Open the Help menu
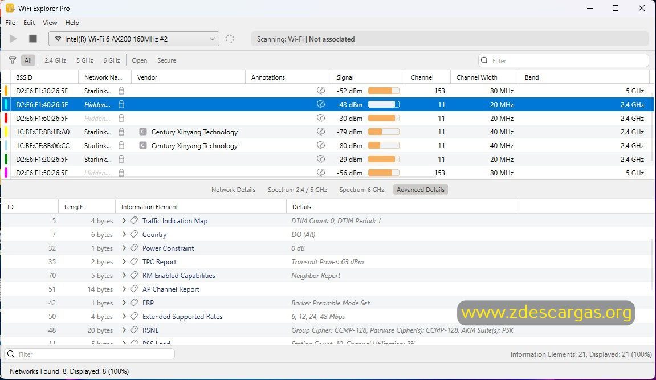This screenshot has width=656, height=380. [x=72, y=23]
